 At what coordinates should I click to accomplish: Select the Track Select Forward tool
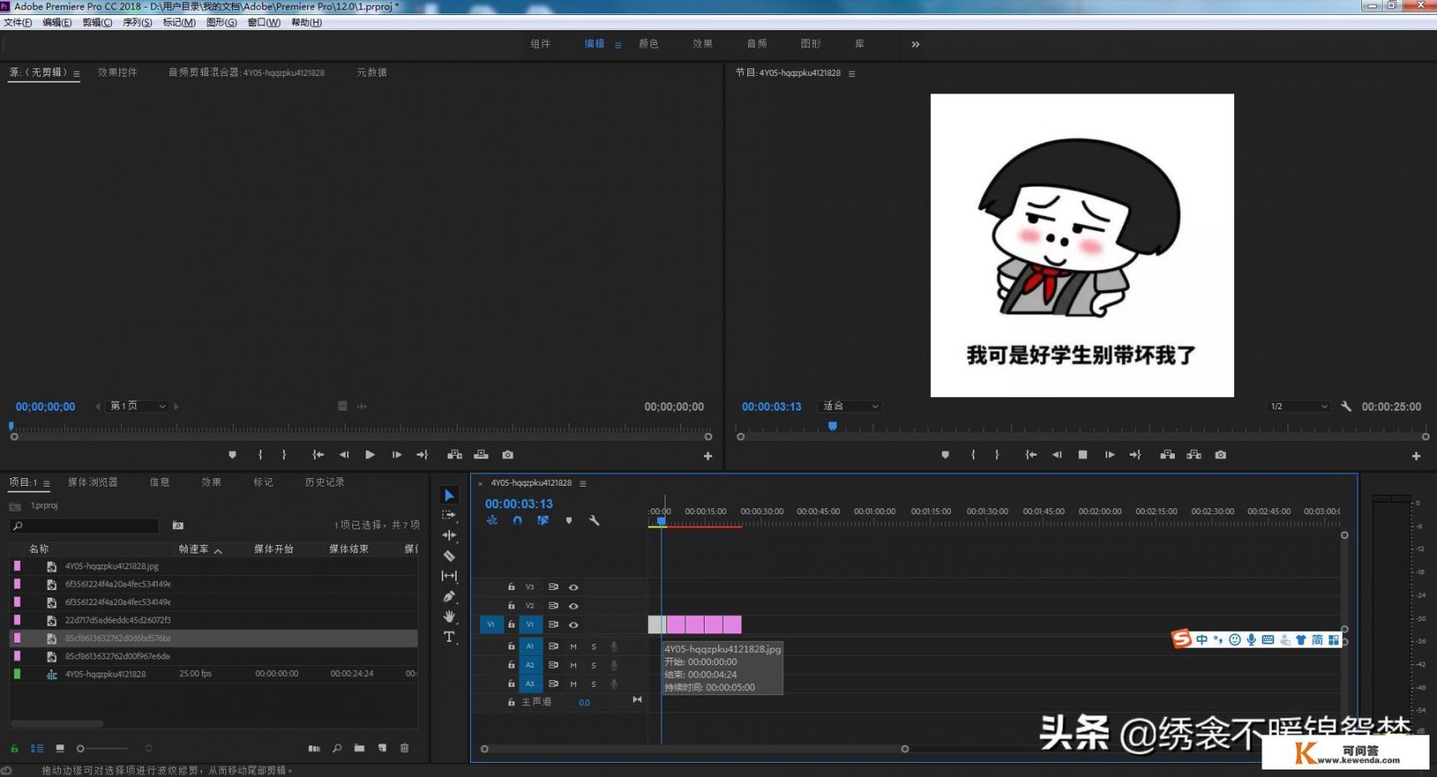(x=449, y=515)
